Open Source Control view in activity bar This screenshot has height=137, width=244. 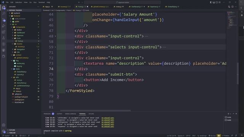click(x=3, y=20)
